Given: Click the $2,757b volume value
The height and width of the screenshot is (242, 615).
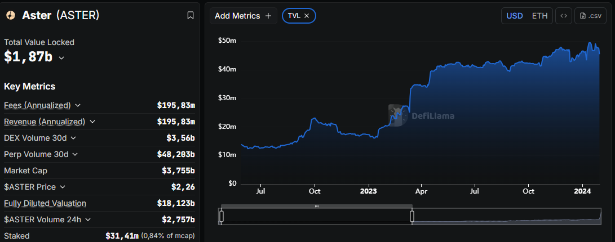Looking at the screenshot, I should pyautogui.click(x=179, y=219).
